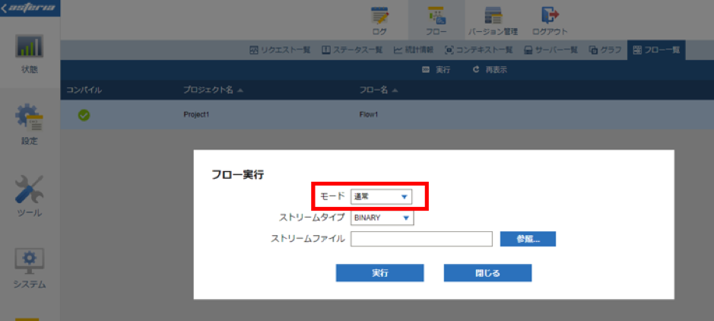
Task: Switch to the 統計情報 tab
Action: (x=414, y=50)
